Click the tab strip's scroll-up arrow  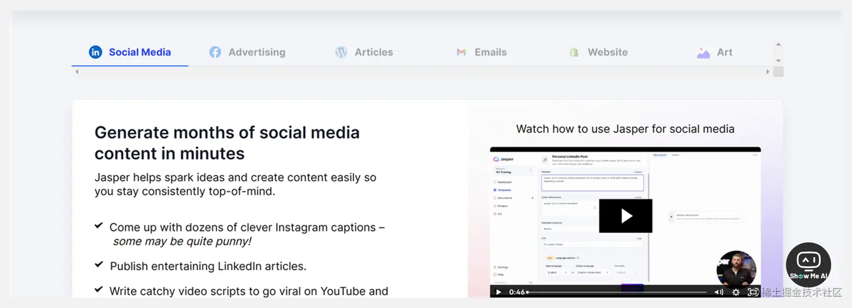pyautogui.click(x=778, y=44)
